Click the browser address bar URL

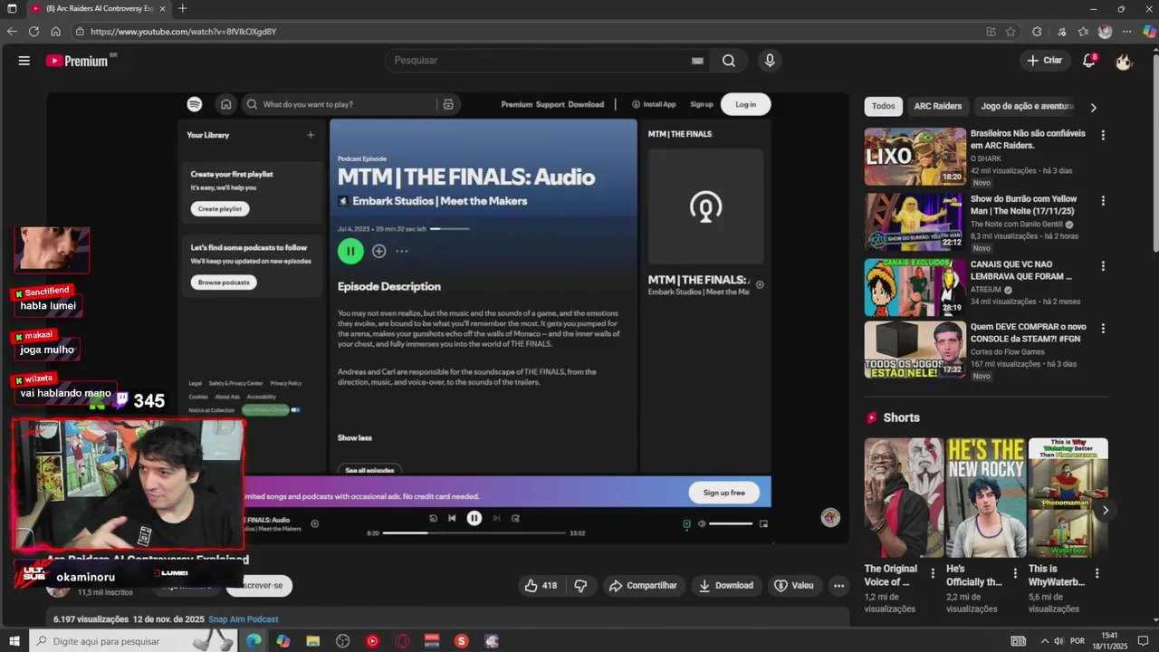(183, 31)
